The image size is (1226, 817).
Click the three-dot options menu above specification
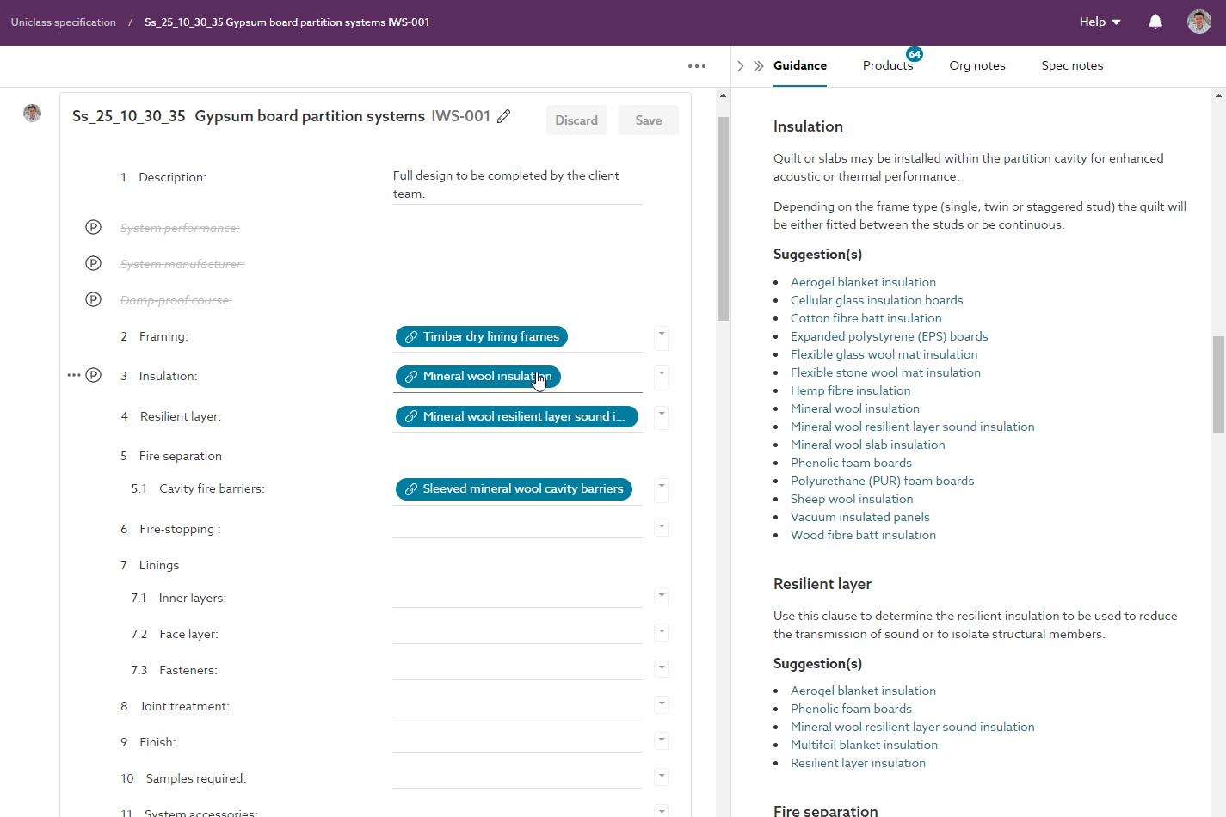[697, 66]
